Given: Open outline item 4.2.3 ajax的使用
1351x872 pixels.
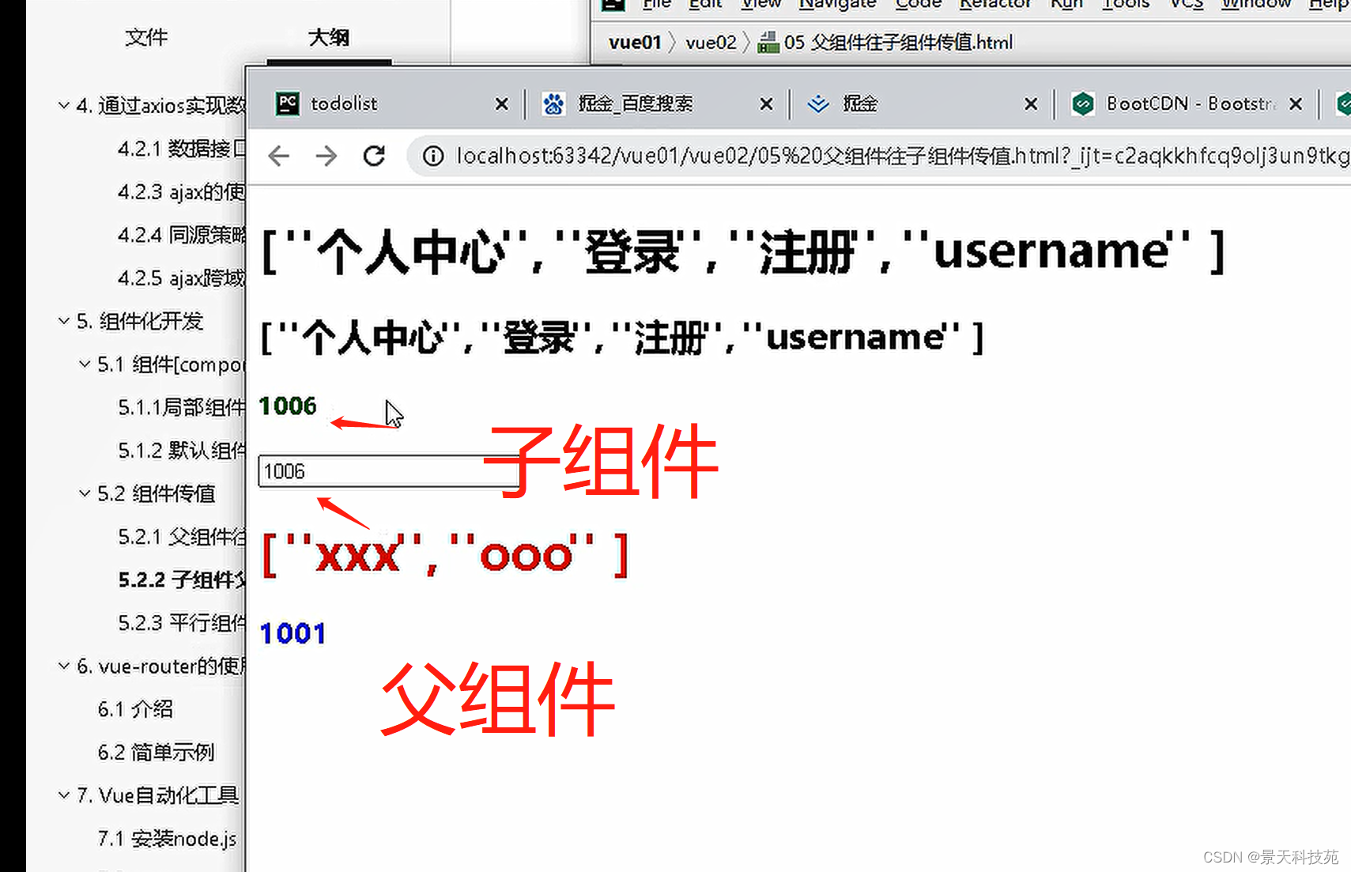Looking at the screenshot, I should (181, 191).
